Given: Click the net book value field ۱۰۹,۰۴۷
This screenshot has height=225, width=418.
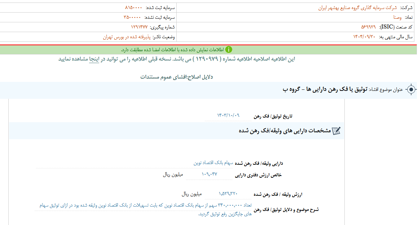Looking at the screenshot, I should point(210,175).
